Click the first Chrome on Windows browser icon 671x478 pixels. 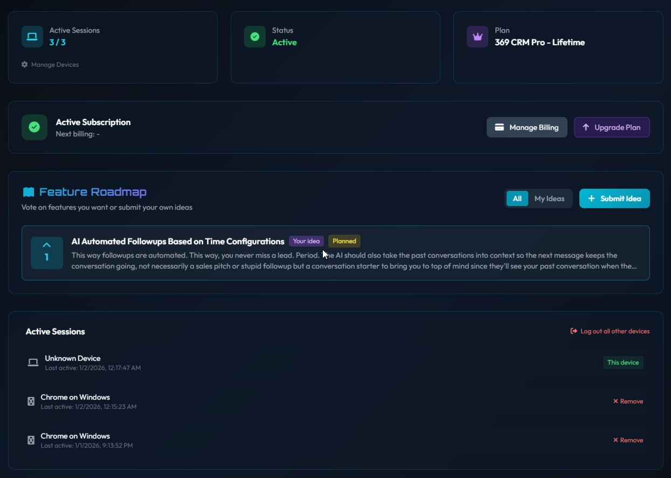coord(31,401)
